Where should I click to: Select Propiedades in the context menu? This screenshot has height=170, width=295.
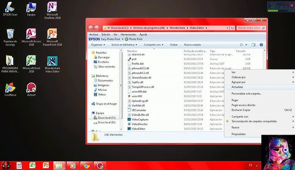(239, 134)
